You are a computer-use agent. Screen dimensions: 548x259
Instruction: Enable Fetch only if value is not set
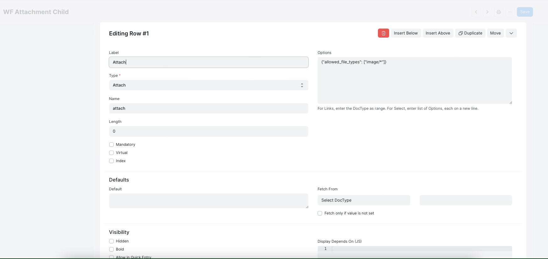coord(320,213)
